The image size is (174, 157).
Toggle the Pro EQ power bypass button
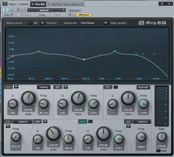coord(5,10)
